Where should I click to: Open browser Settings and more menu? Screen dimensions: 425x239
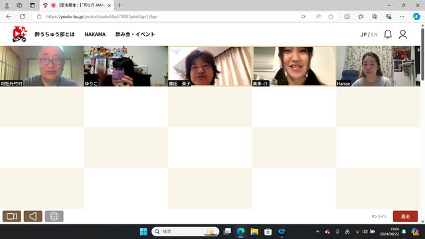(x=402, y=17)
